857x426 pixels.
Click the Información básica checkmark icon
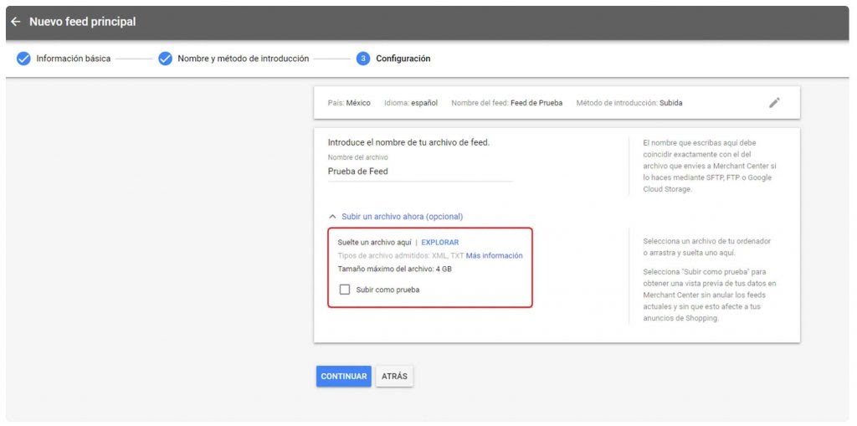tap(23, 59)
